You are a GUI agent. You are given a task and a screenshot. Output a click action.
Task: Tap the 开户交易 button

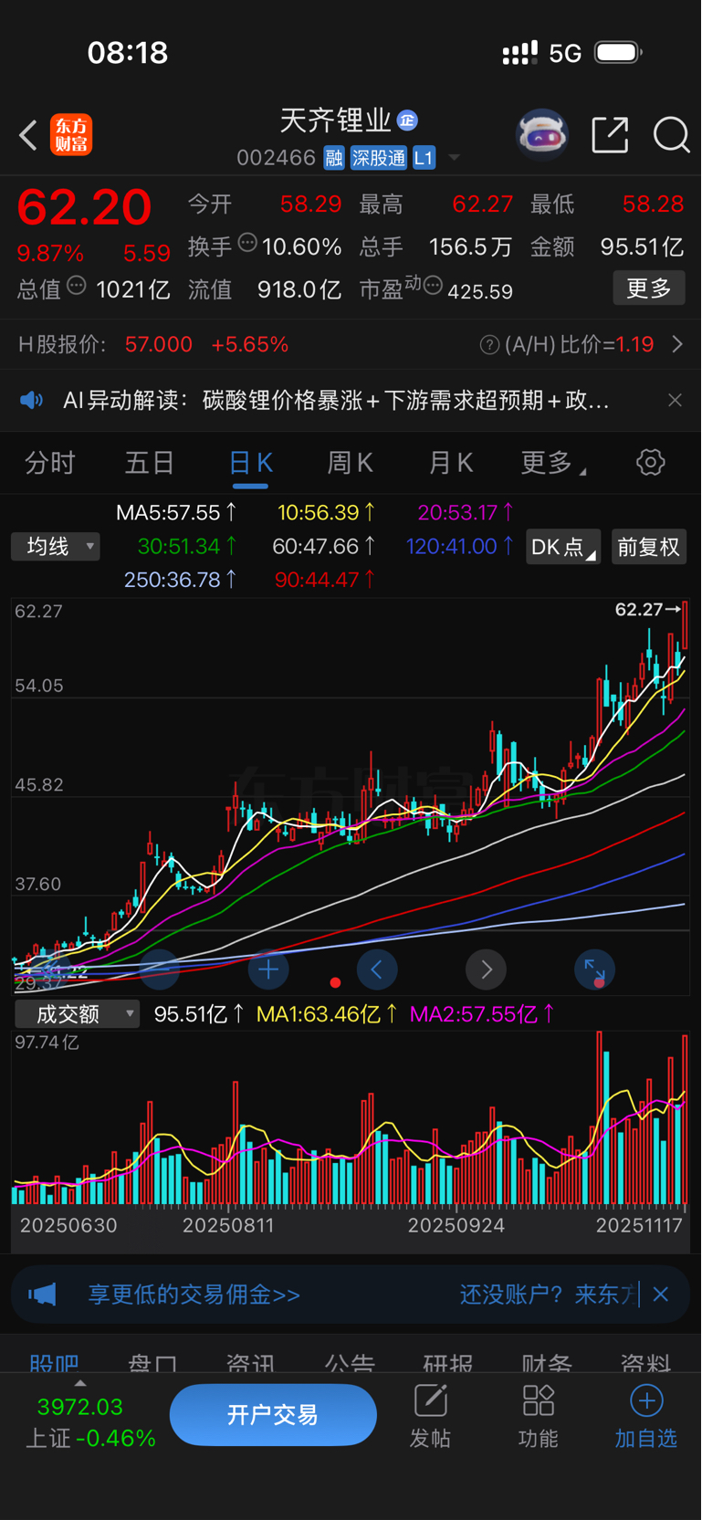click(x=273, y=1415)
